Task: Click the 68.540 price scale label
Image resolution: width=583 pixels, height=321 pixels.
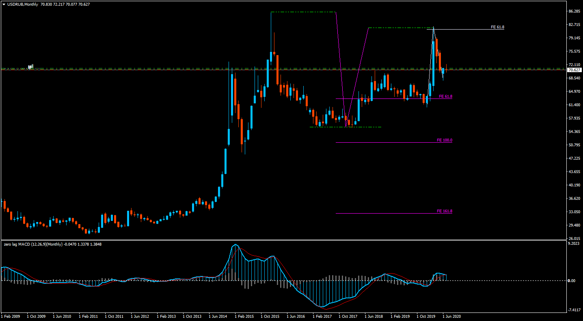Action: 574,78
